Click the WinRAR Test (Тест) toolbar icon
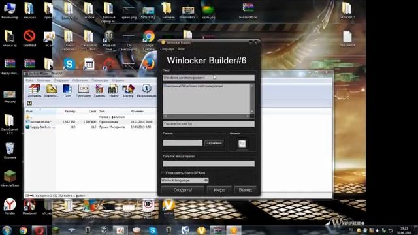This screenshot has height=235, width=418. pyautogui.click(x=67, y=91)
